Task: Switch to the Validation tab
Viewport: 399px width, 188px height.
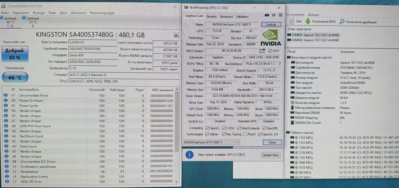Action: click(242, 16)
